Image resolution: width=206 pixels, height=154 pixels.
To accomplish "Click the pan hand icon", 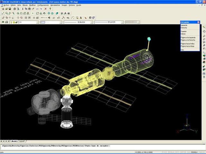I will tap(204, 32).
